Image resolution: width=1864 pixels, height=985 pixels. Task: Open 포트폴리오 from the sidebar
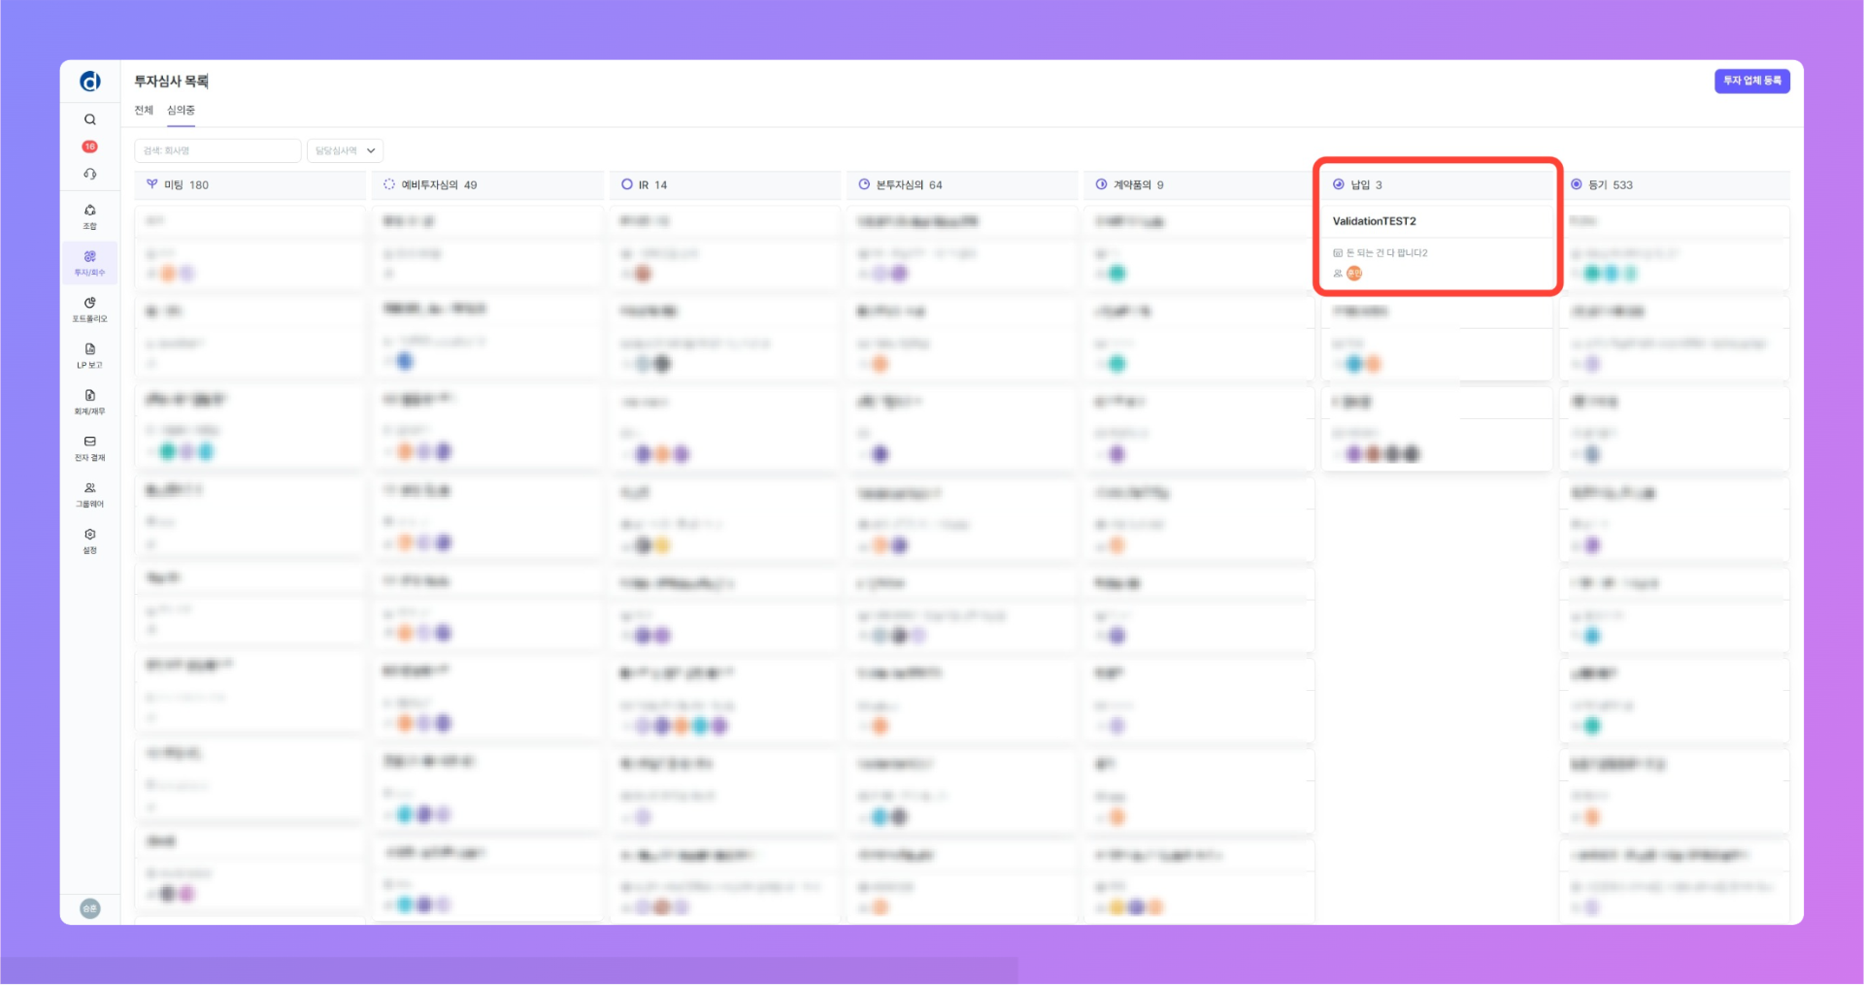point(89,310)
